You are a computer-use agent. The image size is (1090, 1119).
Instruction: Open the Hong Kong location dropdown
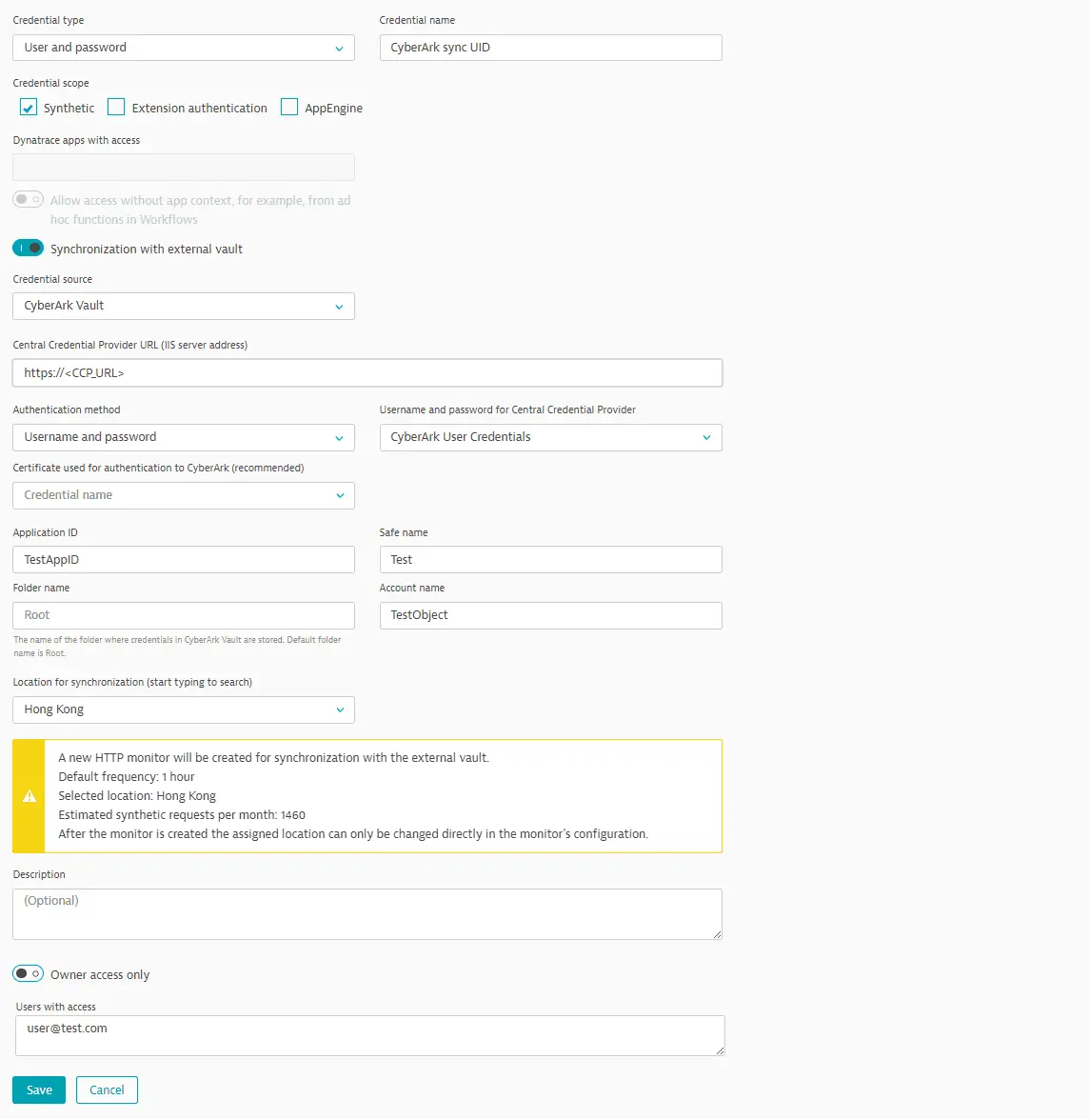183,709
